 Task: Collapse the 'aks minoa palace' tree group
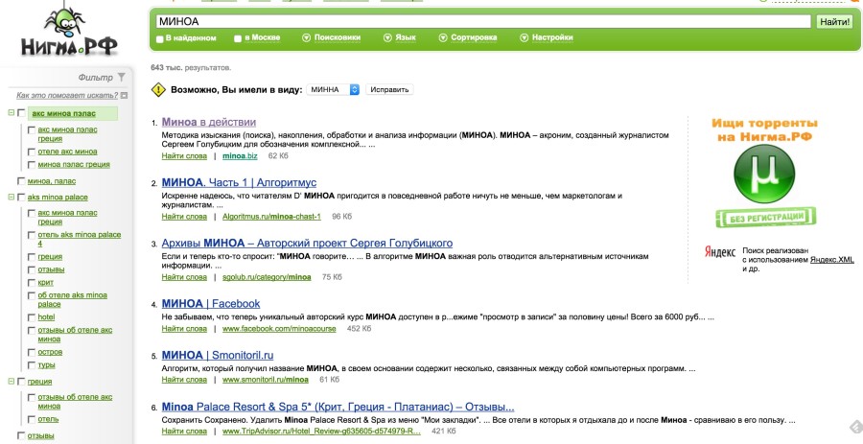pos(11,197)
